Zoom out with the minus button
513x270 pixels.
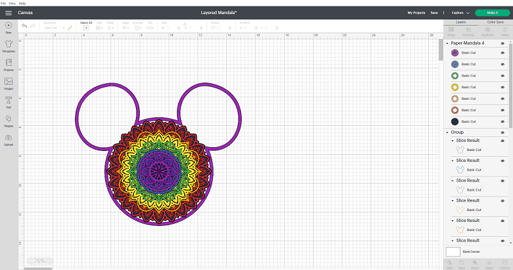point(30,261)
